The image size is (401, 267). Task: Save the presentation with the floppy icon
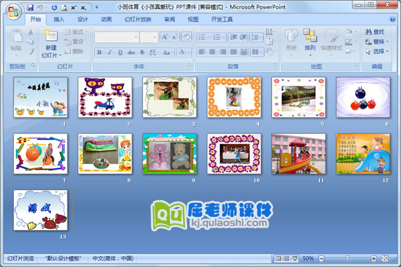(30, 7)
